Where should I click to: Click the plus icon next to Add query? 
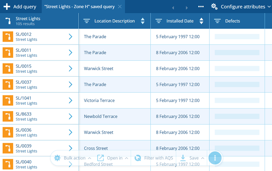pos(7,7)
